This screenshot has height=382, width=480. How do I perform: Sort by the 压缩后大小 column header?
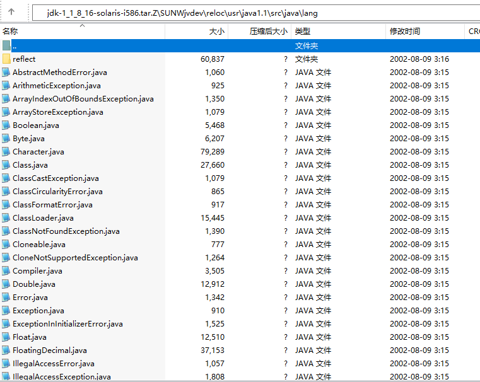(x=260, y=31)
